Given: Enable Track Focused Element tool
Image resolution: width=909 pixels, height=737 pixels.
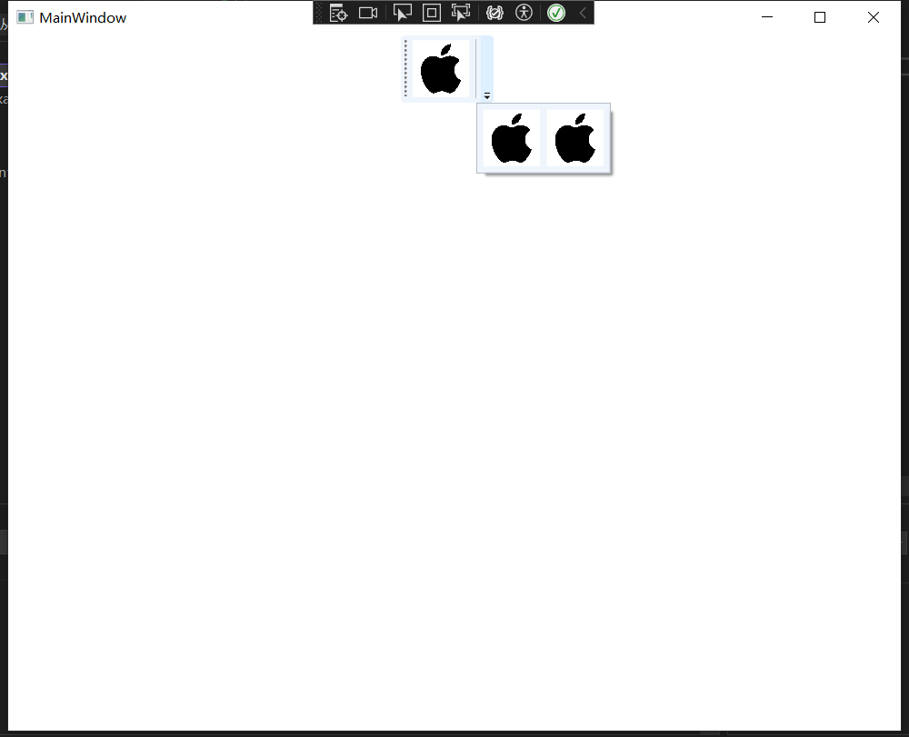Looking at the screenshot, I should pyautogui.click(x=461, y=13).
